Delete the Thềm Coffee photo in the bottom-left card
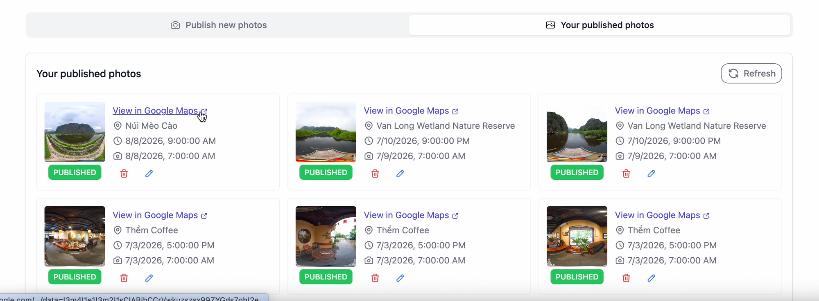Image resolution: width=819 pixels, height=301 pixels. click(124, 278)
